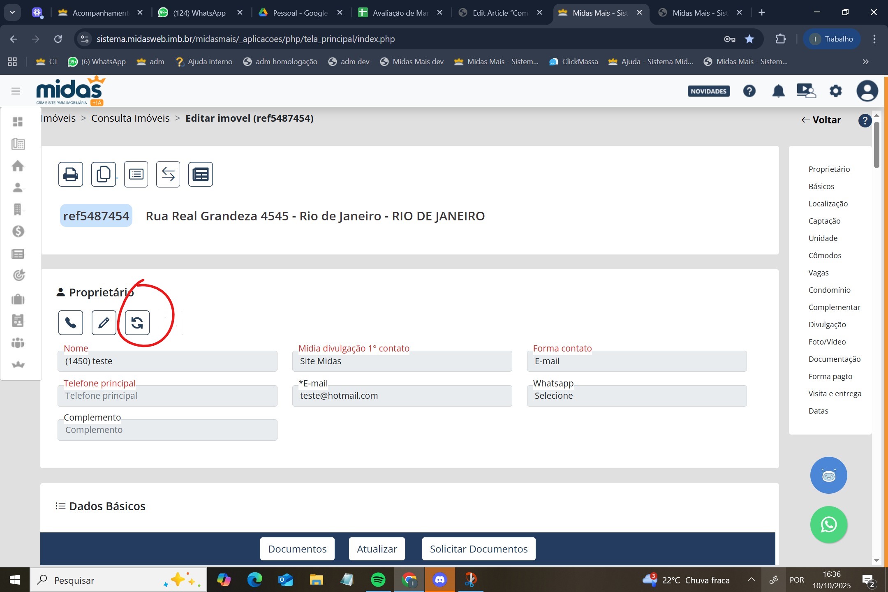
Task: Click the duplicate property copy icon
Action: pyautogui.click(x=103, y=175)
